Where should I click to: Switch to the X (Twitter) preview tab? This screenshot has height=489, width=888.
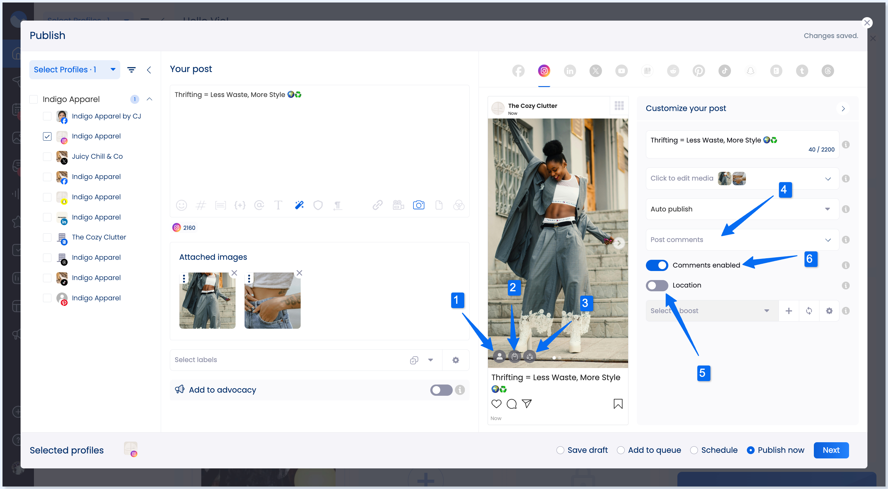point(596,71)
